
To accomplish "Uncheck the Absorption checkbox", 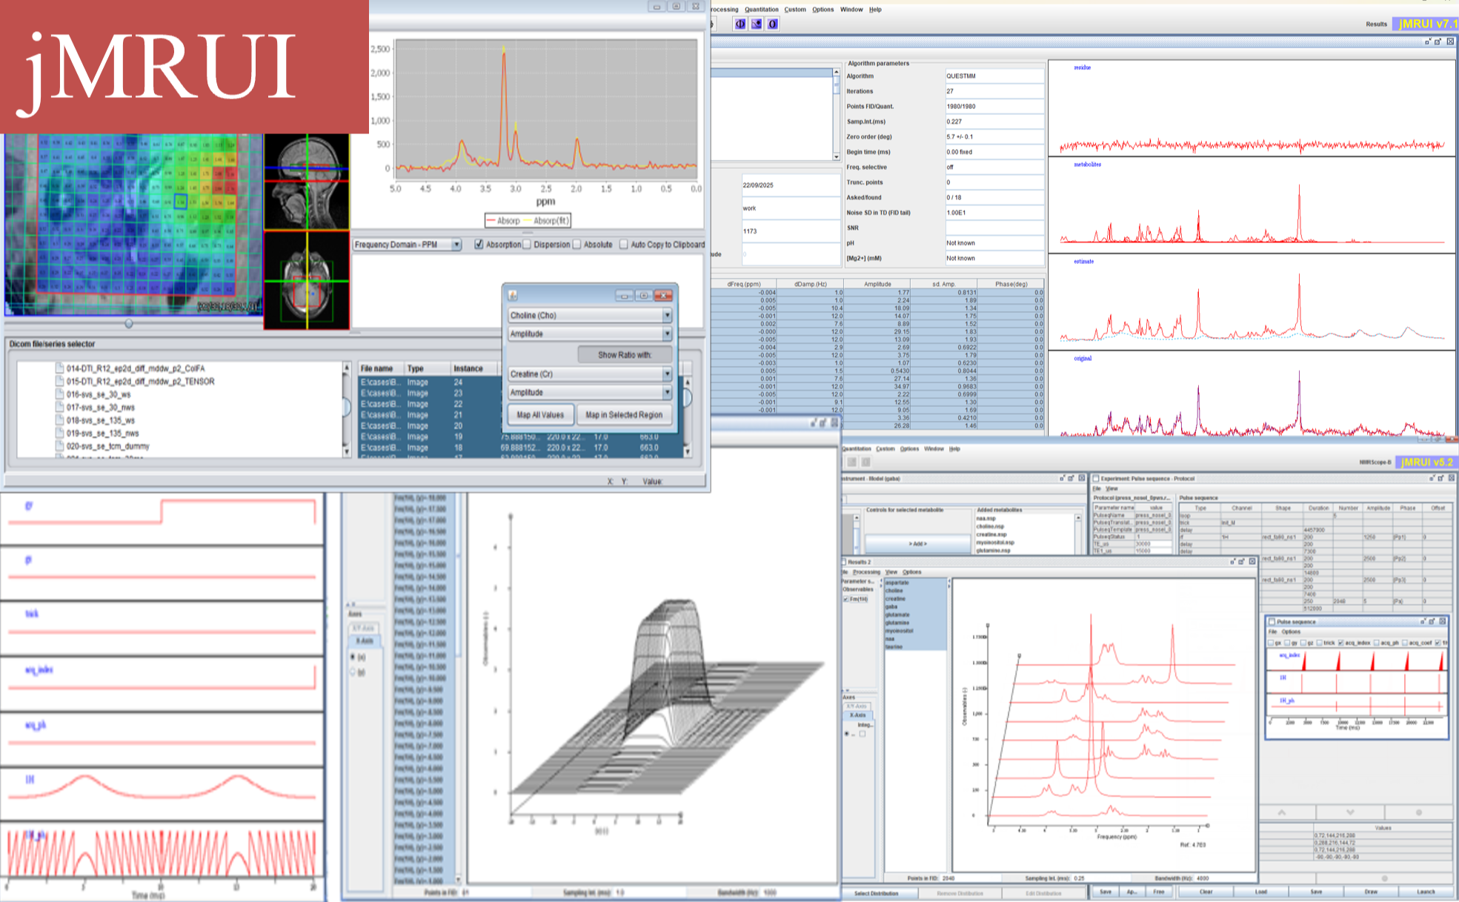I will coord(479,245).
